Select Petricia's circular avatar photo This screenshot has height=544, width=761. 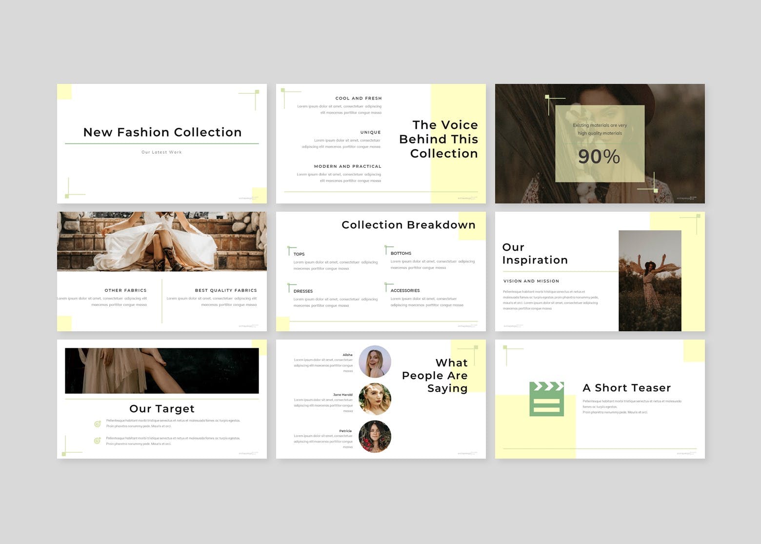pyautogui.click(x=375, y=436)
